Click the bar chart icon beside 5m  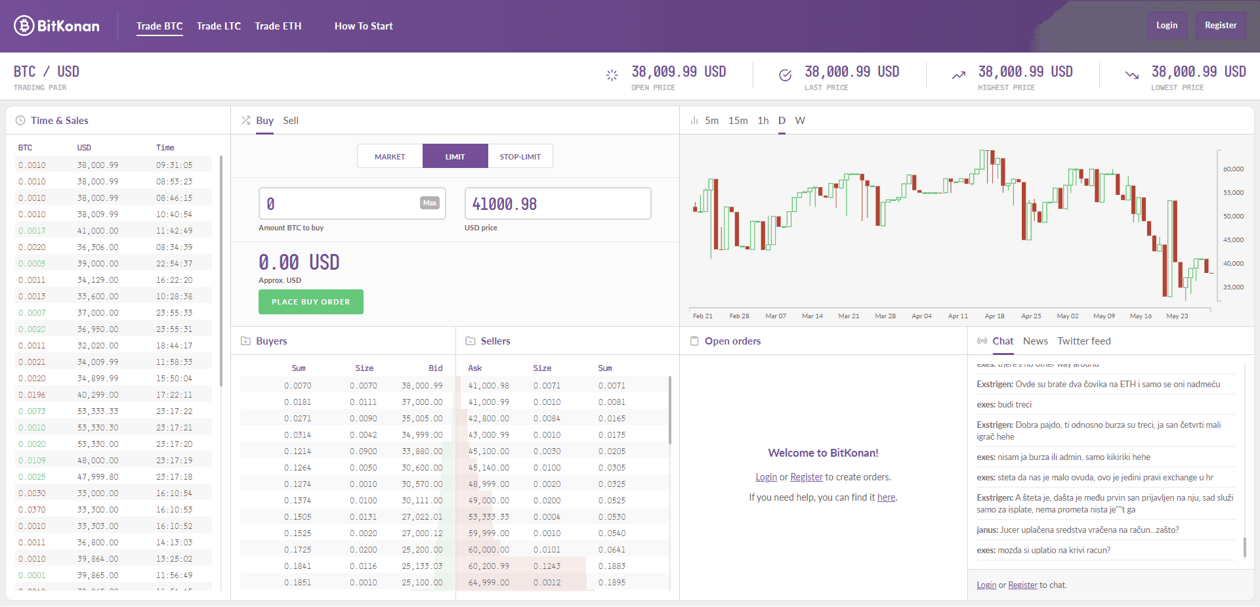(694, 121)
